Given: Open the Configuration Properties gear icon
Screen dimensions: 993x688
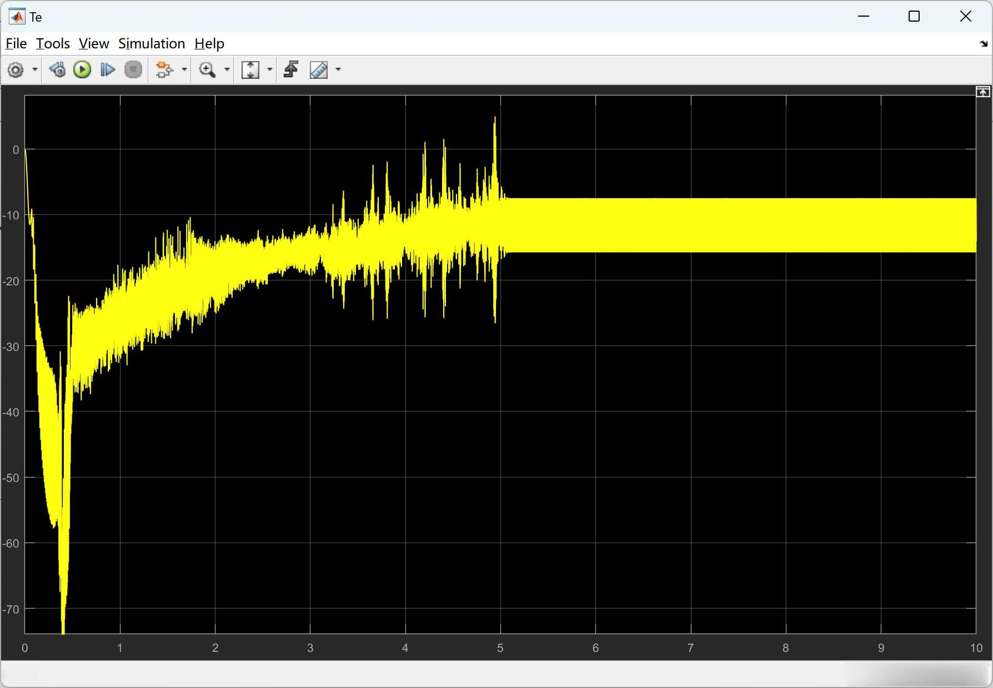Looking at the screenshot, I should 16,70.
